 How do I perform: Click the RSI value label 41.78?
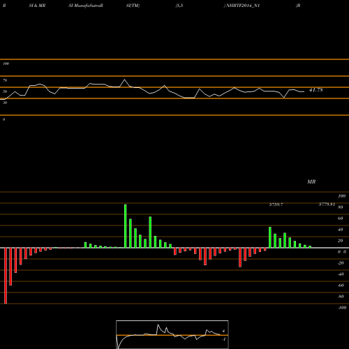click(315, 90)
